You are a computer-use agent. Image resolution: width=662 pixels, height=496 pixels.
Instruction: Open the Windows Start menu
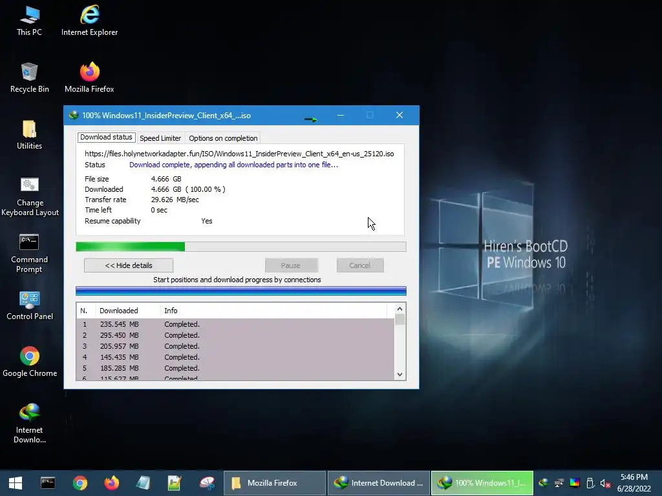16,483
